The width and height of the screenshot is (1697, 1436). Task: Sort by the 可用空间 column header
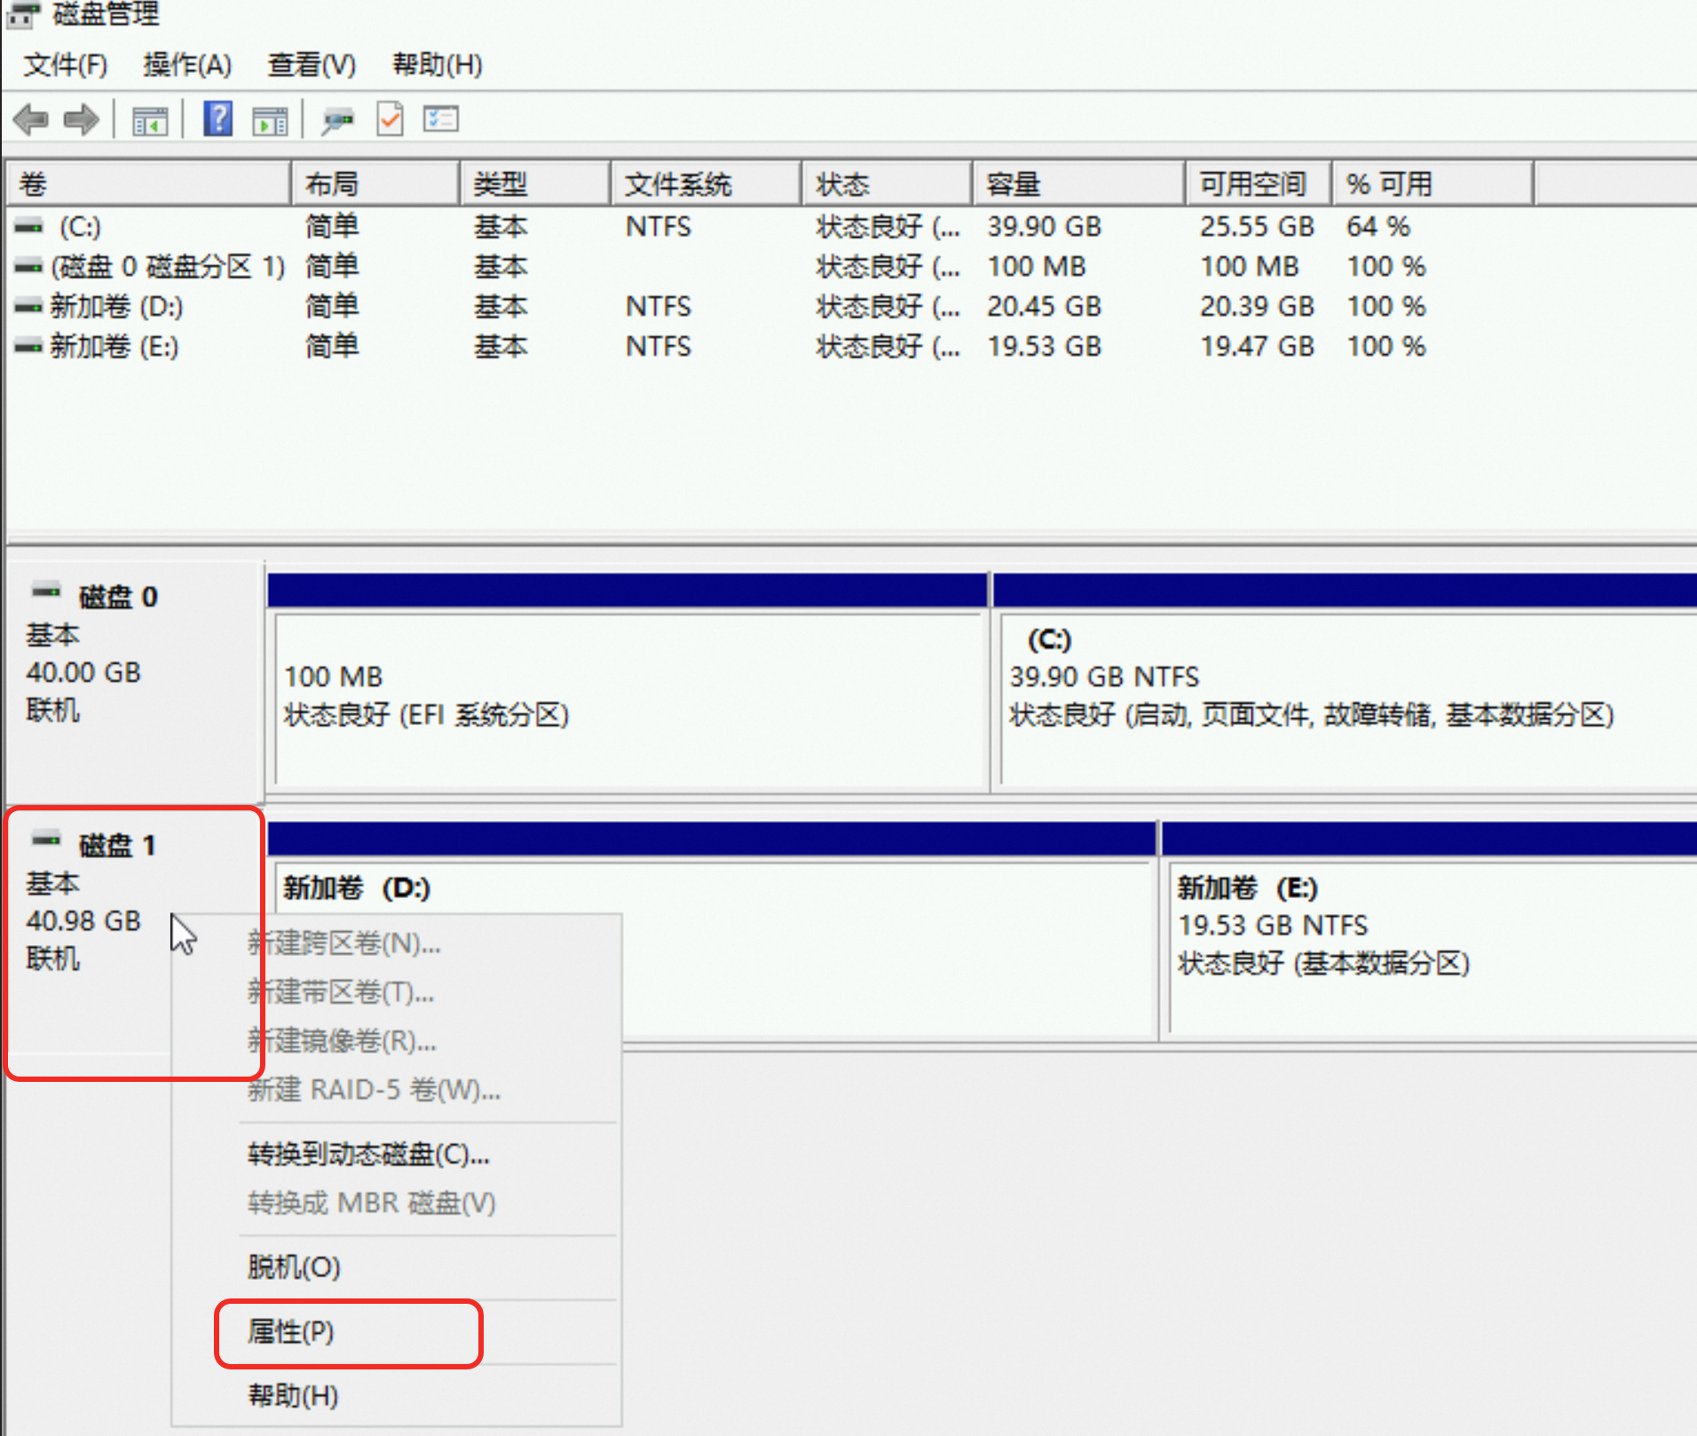tap(1259, 184)
